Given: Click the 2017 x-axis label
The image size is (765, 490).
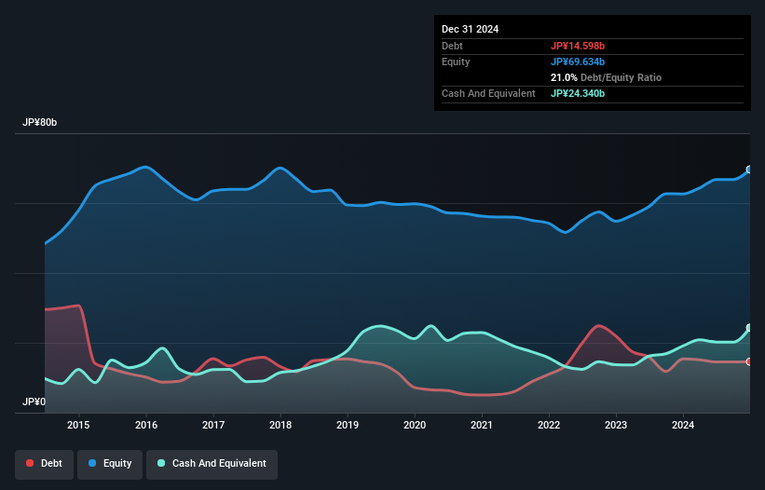Looking at the screenshot, I should [x=213, y=425].
